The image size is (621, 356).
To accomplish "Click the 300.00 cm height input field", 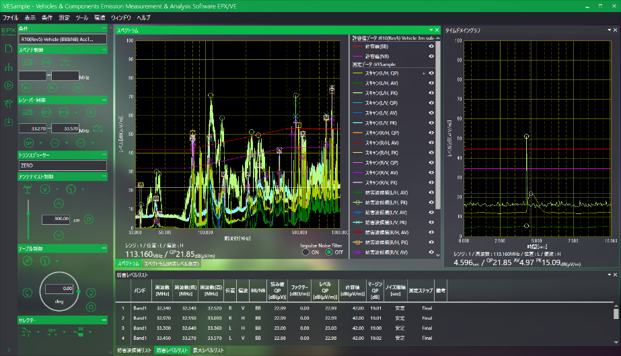I will click(x=56, y=219).
